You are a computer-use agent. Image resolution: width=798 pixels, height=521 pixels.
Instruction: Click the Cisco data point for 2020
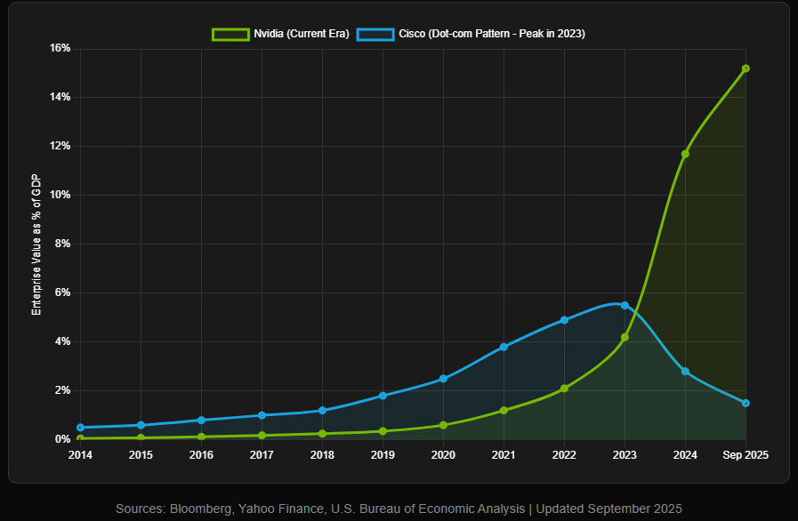point(443,379)
